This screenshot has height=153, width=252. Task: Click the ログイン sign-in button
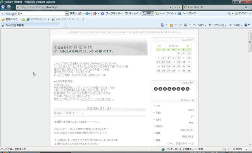click(x=242, y=14)
